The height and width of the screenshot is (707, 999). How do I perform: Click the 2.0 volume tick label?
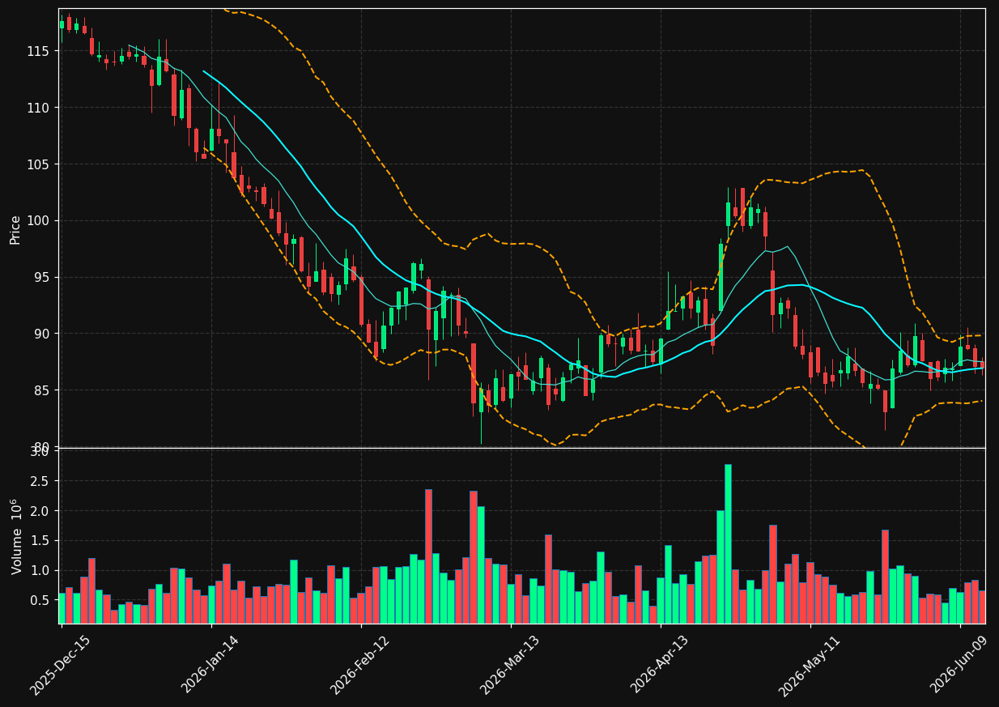(40, 511)
